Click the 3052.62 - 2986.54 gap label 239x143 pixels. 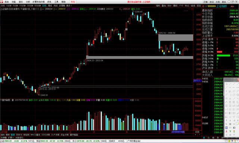coord(167,33)
